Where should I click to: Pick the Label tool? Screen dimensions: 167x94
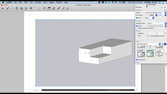tap(40, 9)
